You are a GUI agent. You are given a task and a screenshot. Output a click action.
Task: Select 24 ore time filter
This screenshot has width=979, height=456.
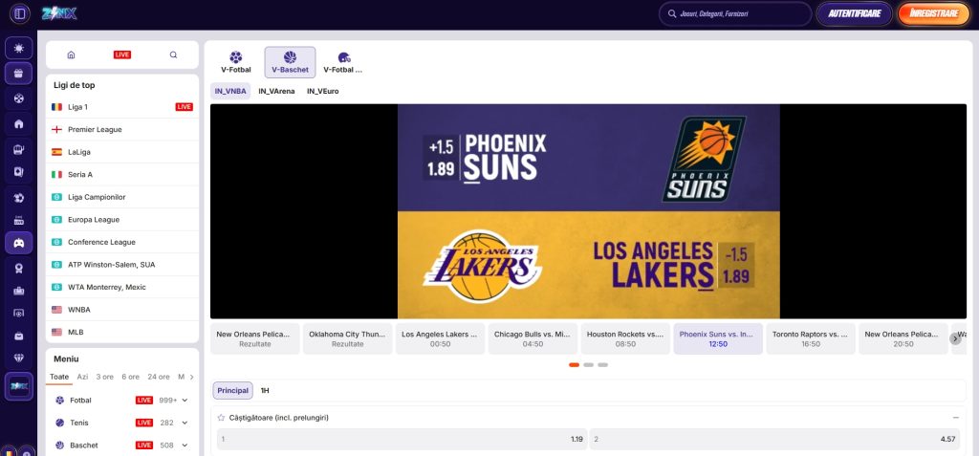click(159, 377)
